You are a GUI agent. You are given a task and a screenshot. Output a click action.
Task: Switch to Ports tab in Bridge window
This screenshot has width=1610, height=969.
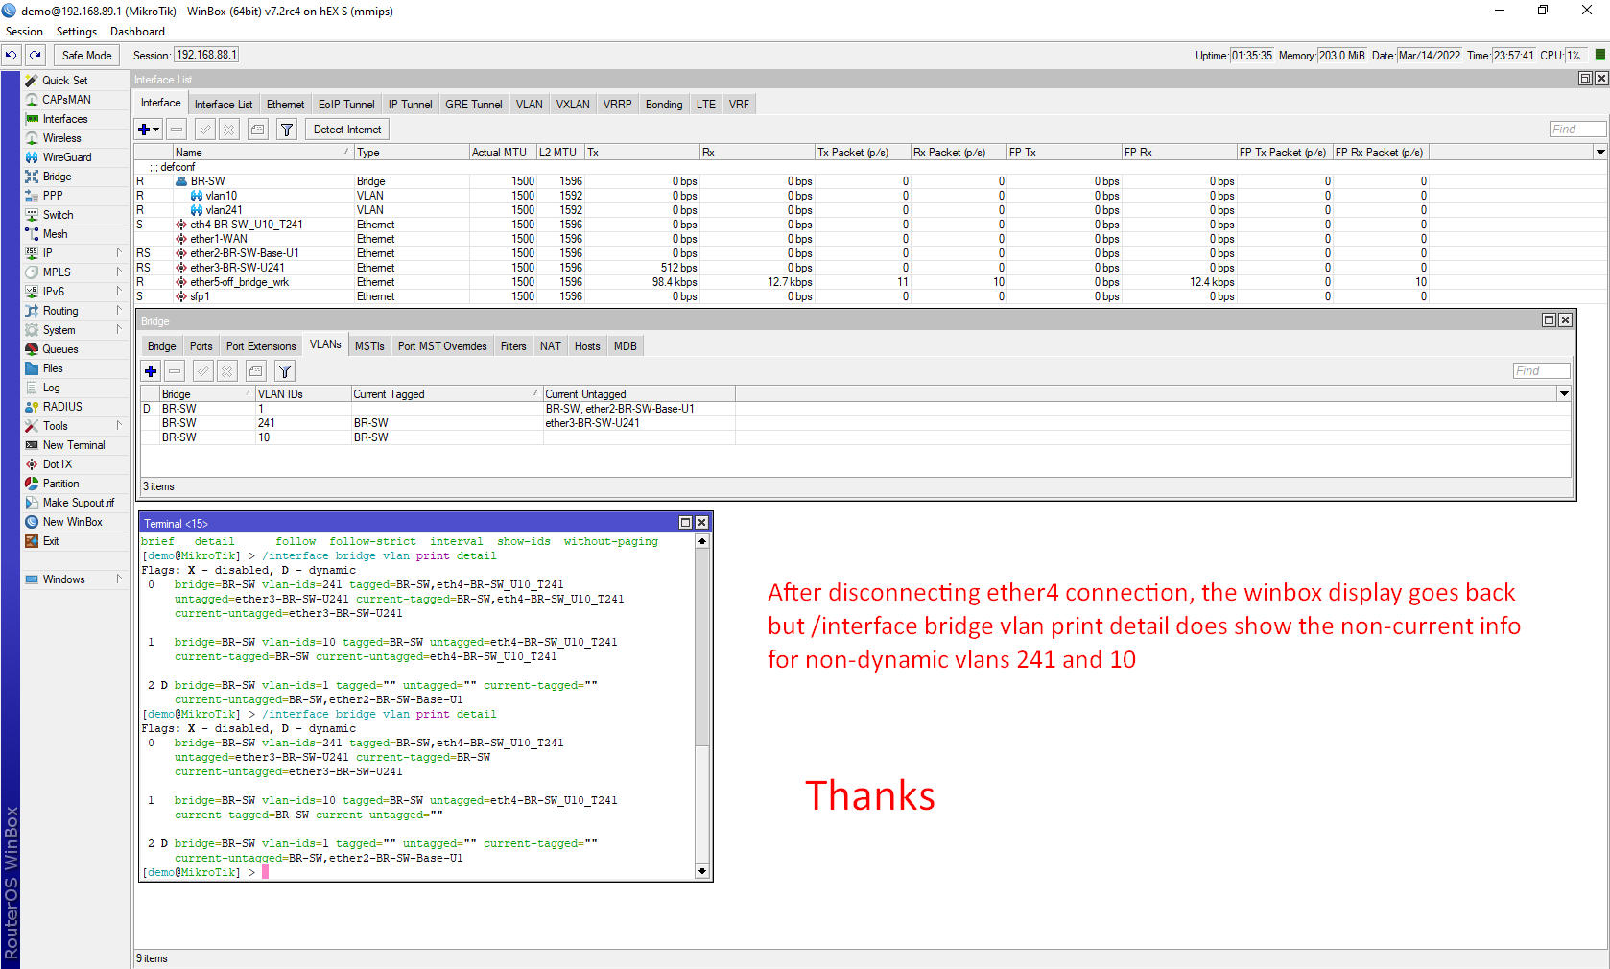(201, 346)
